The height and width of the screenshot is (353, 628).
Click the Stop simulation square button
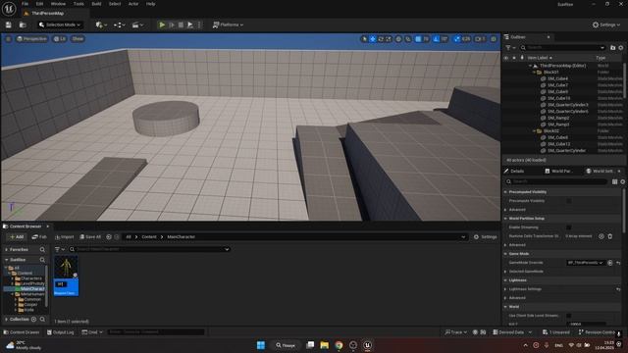(x=181, y=25)
